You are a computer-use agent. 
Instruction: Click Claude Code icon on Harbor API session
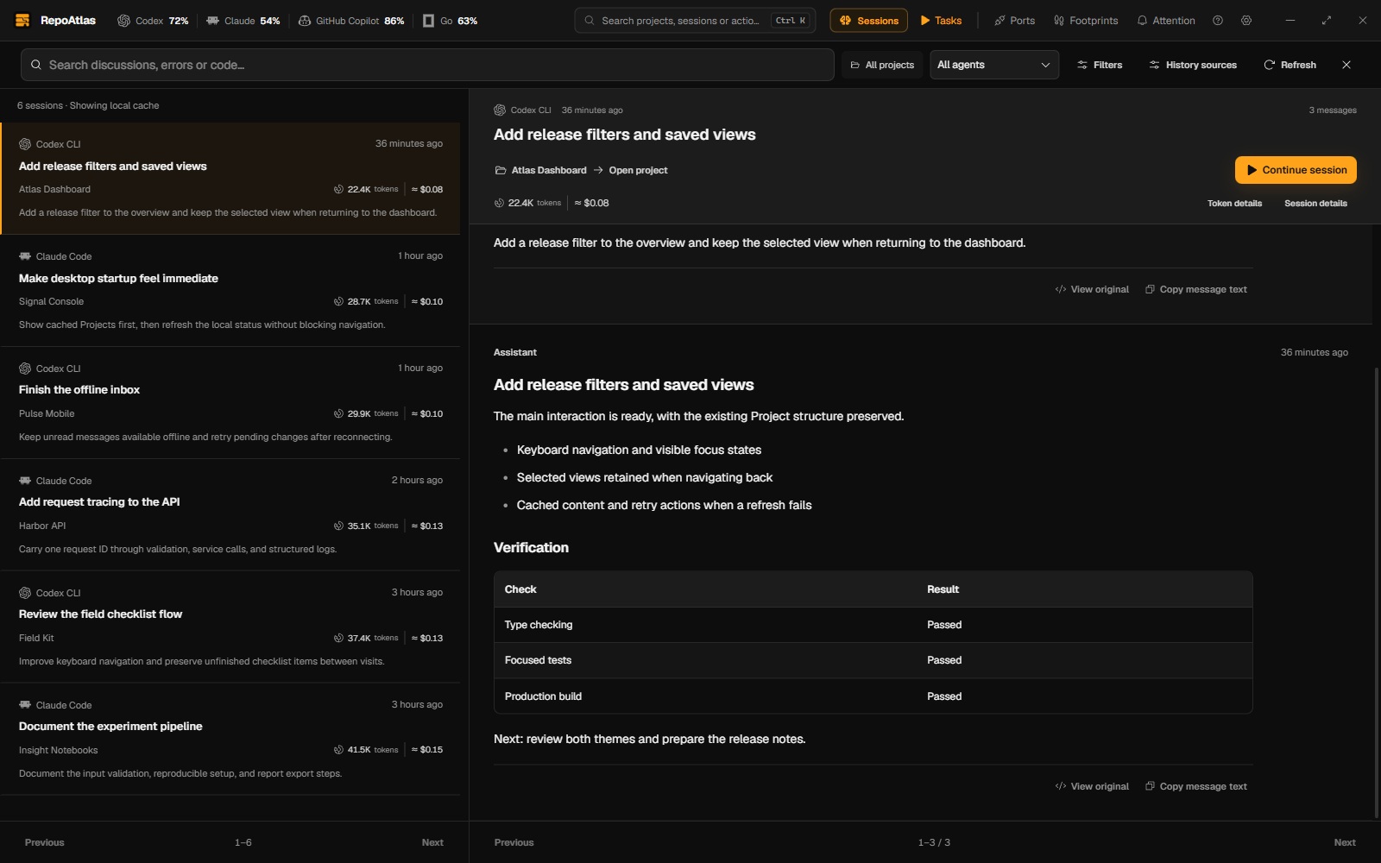25,481
